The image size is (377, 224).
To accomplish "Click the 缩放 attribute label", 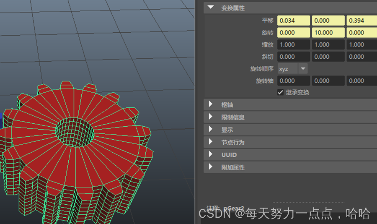I will (268, 44).
